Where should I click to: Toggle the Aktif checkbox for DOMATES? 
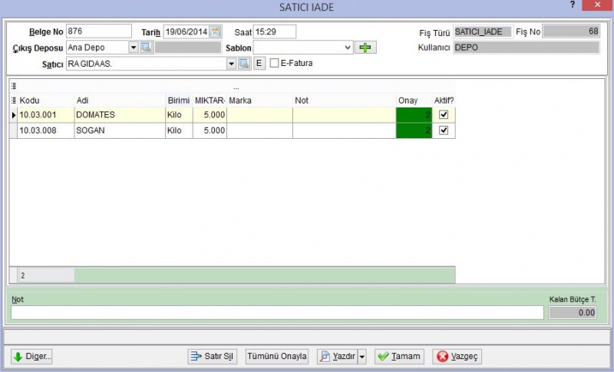point(444,114)
